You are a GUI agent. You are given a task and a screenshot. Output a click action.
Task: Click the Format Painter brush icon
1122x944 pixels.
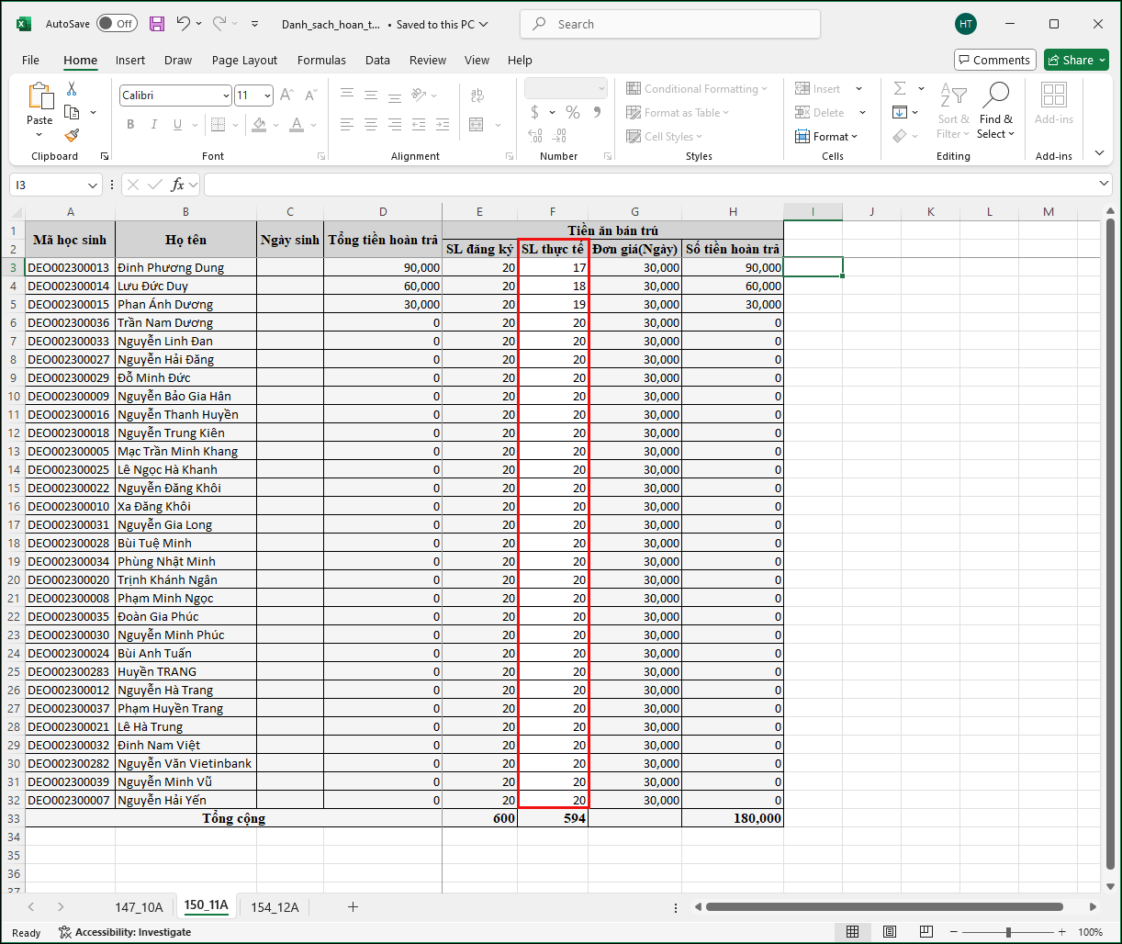click(x=72, y=135)
